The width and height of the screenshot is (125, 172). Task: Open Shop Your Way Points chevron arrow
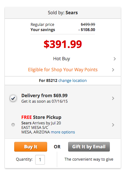click(x=113, y=70)
